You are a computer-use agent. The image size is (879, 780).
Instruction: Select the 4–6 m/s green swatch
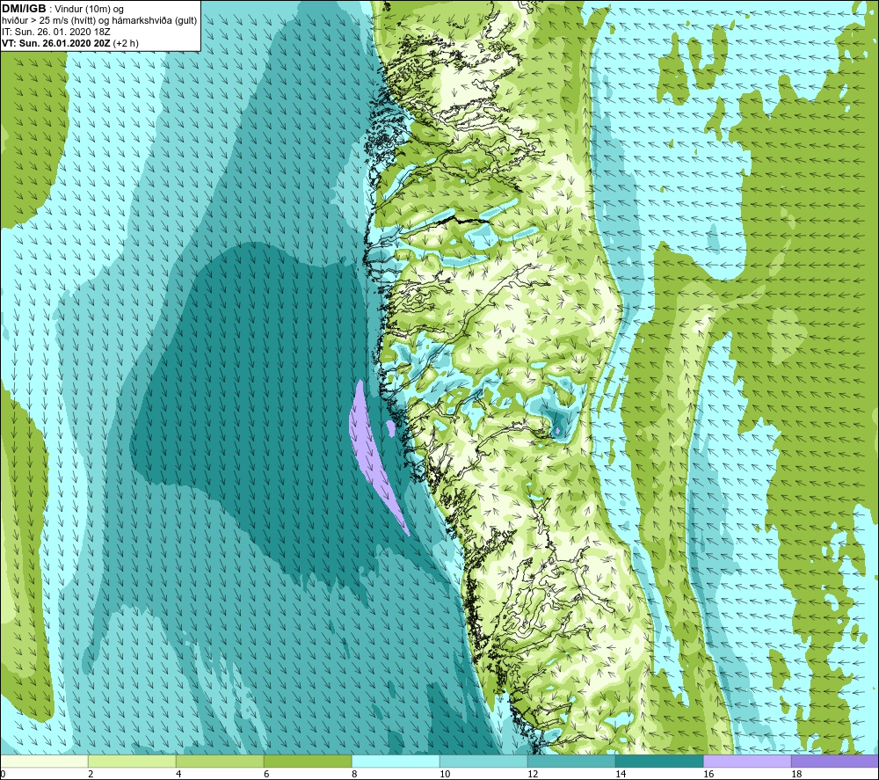click(220, 761)
